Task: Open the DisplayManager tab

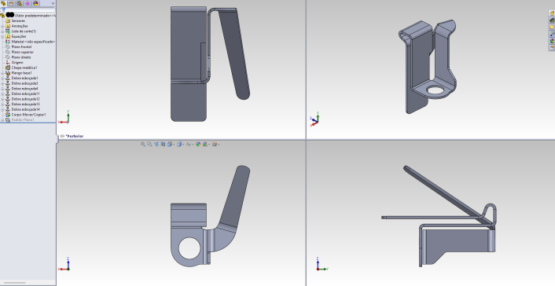Action: point(35,4)
